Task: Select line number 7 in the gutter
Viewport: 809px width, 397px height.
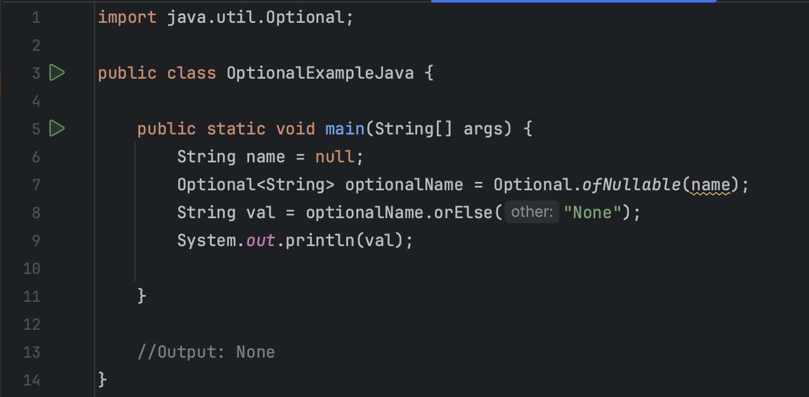Action: [x=36, y=185]
